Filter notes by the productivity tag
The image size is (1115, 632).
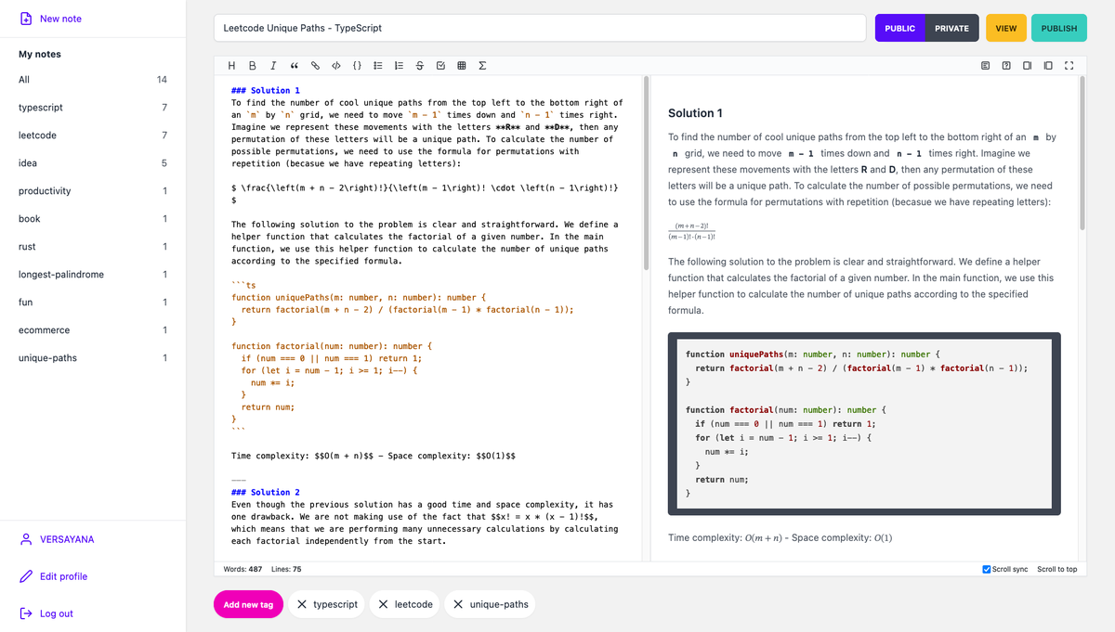(x=93, y=191)
